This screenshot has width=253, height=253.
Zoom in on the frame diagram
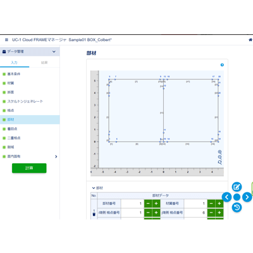click(x=219, y=152)
